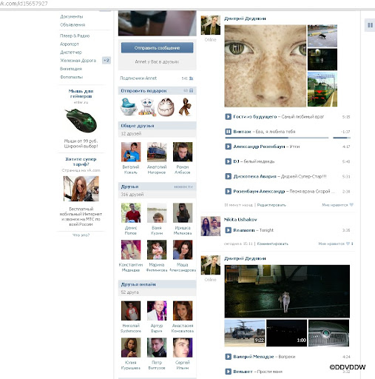Screen dimensions: 375x379
Task: Select the white kitten gift icon
Action: coord(147,107)
